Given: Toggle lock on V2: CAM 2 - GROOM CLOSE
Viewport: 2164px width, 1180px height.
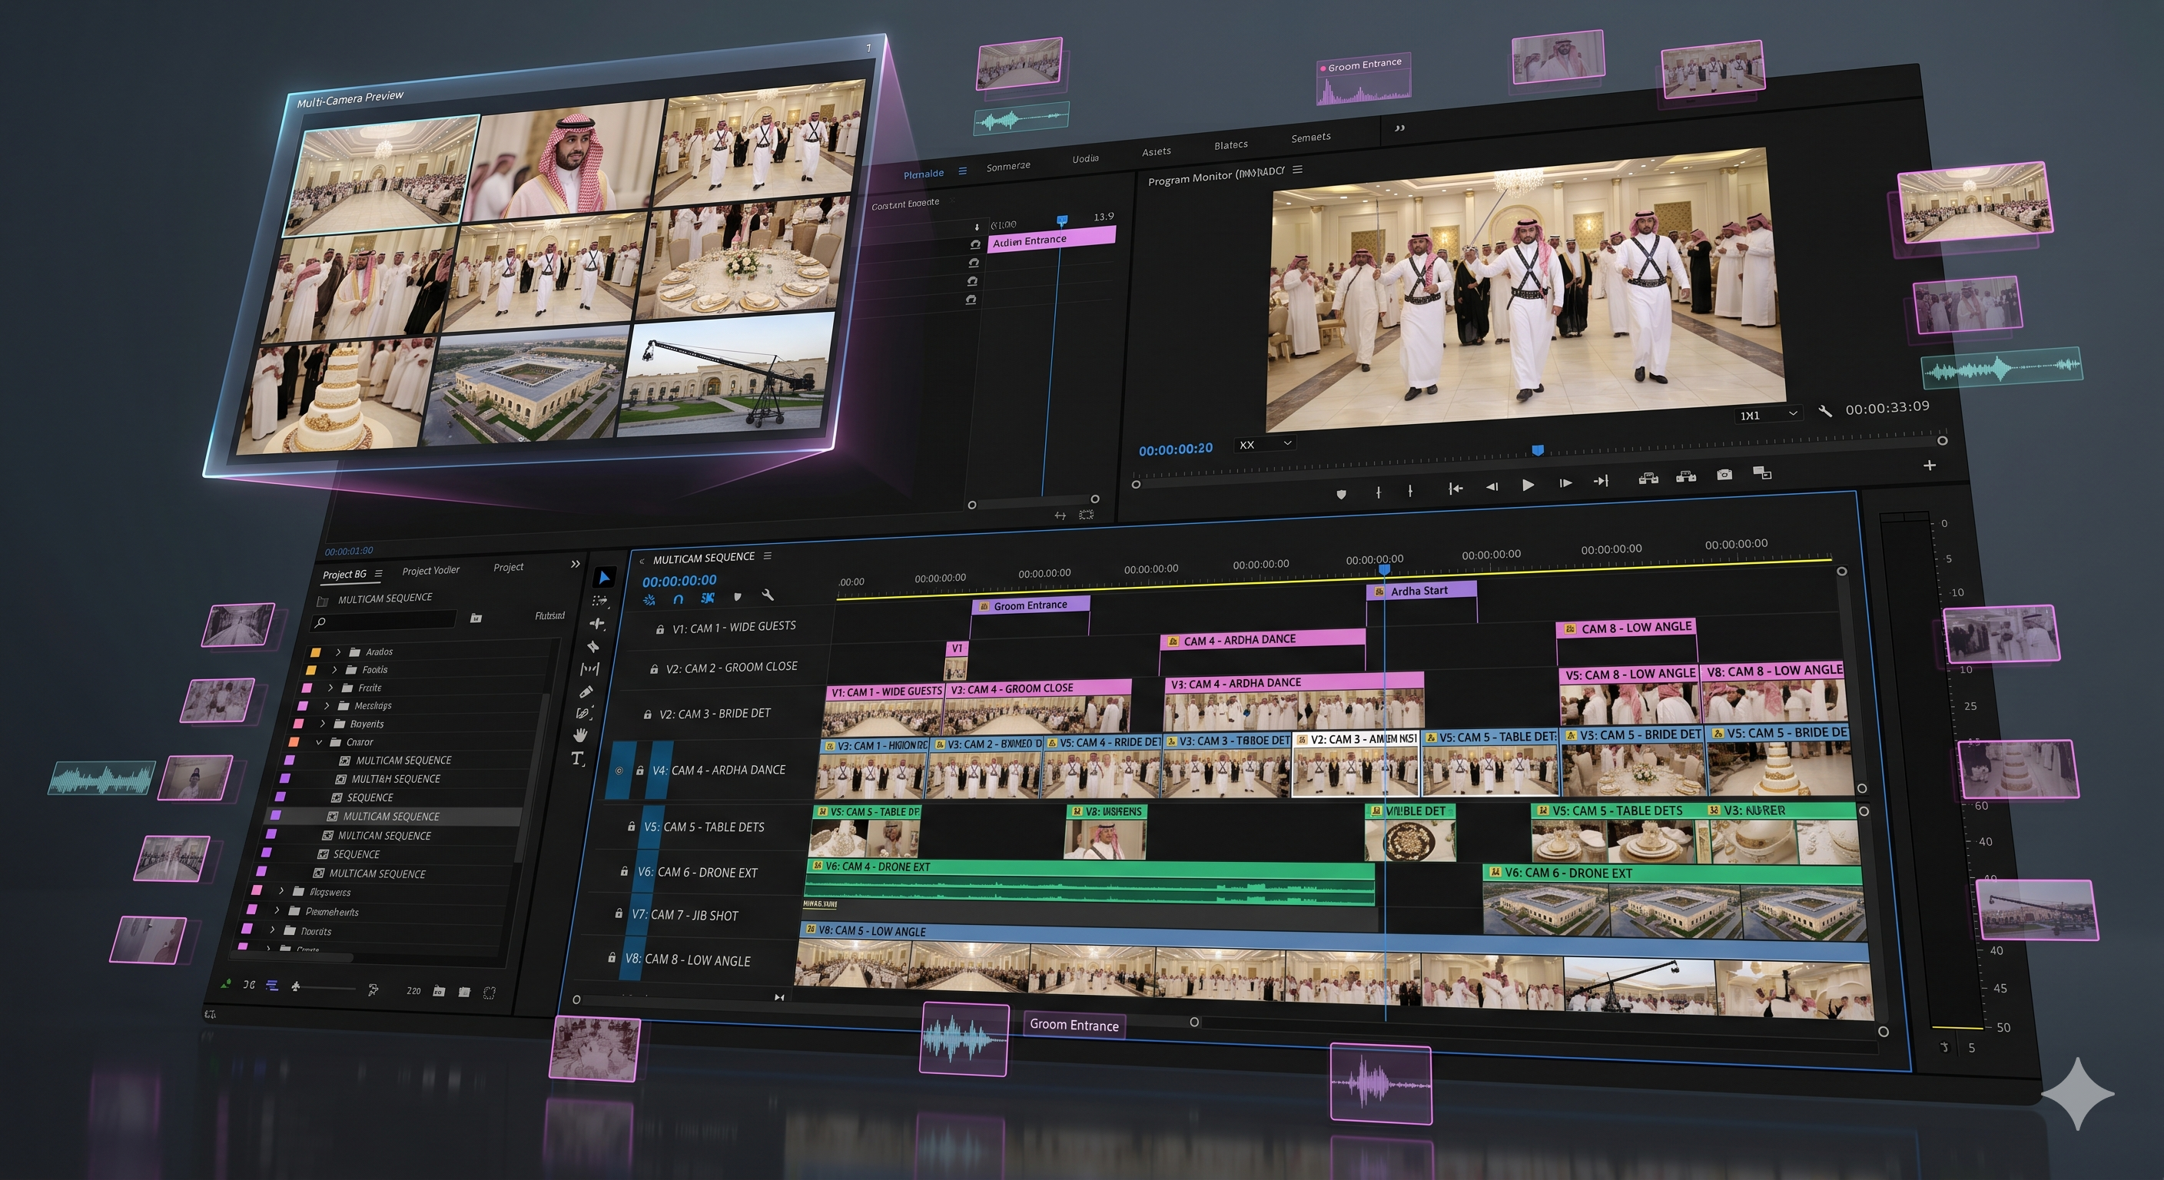Looking at the screenshot, I should [653, 669].
